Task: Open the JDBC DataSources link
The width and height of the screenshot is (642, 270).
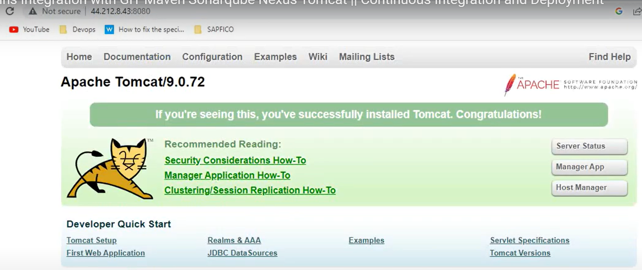Action: click(x=243, y=253)
